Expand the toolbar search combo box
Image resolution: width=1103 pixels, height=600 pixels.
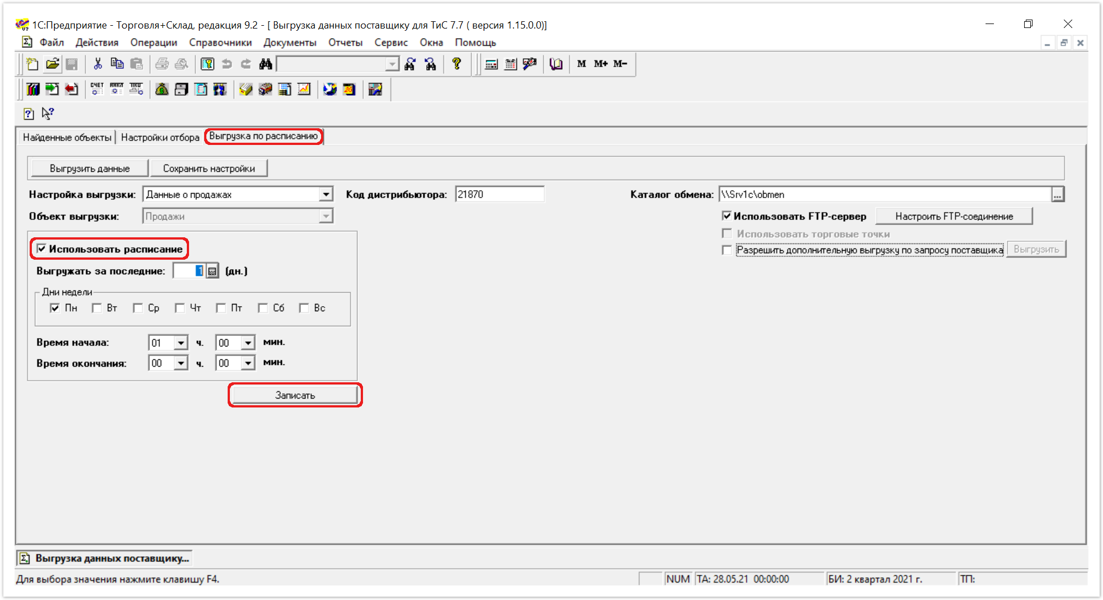point(393,64)
